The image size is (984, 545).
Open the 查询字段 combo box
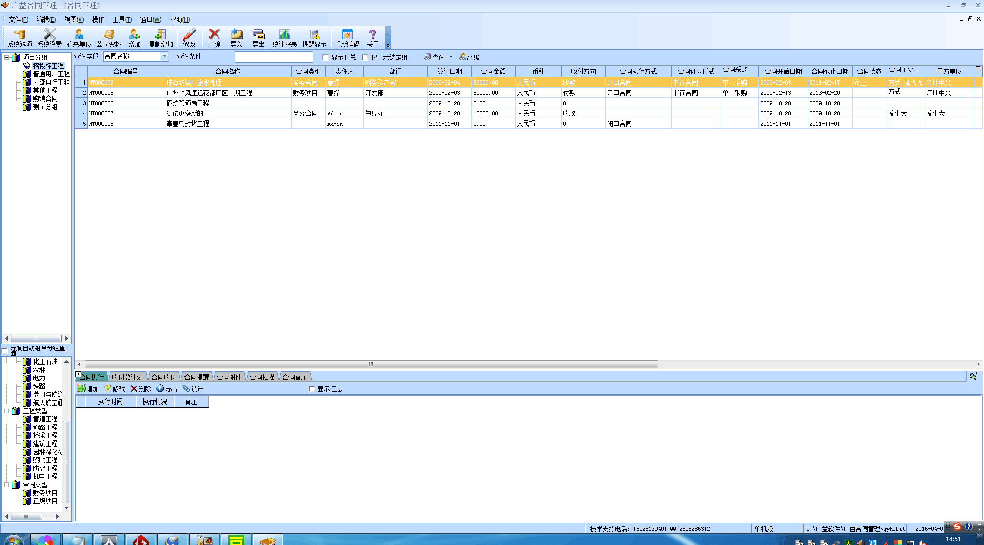pyautogui.click(x=135, y=56)
